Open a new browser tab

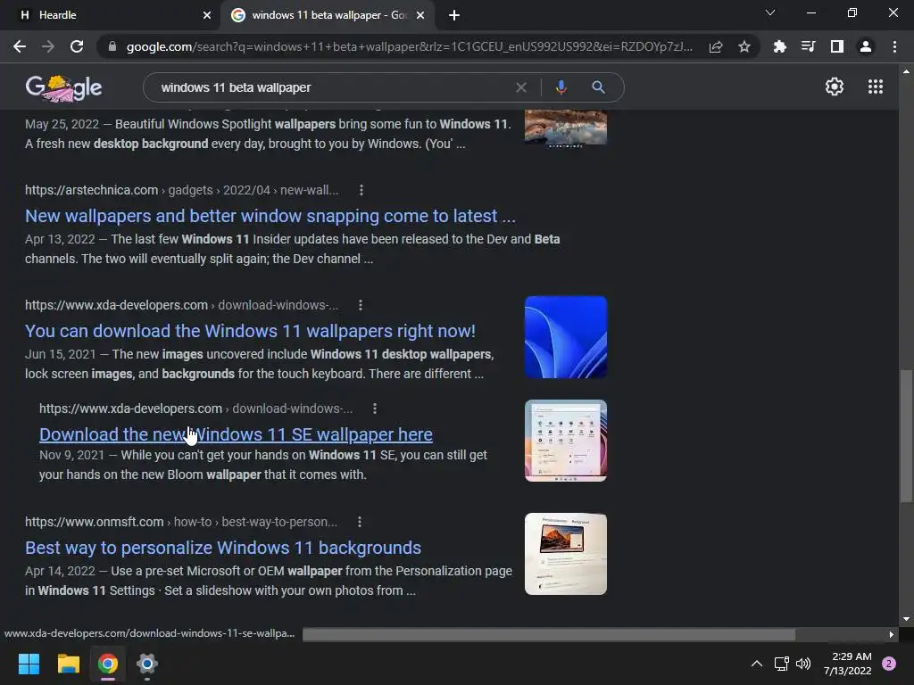click(454, 15)
